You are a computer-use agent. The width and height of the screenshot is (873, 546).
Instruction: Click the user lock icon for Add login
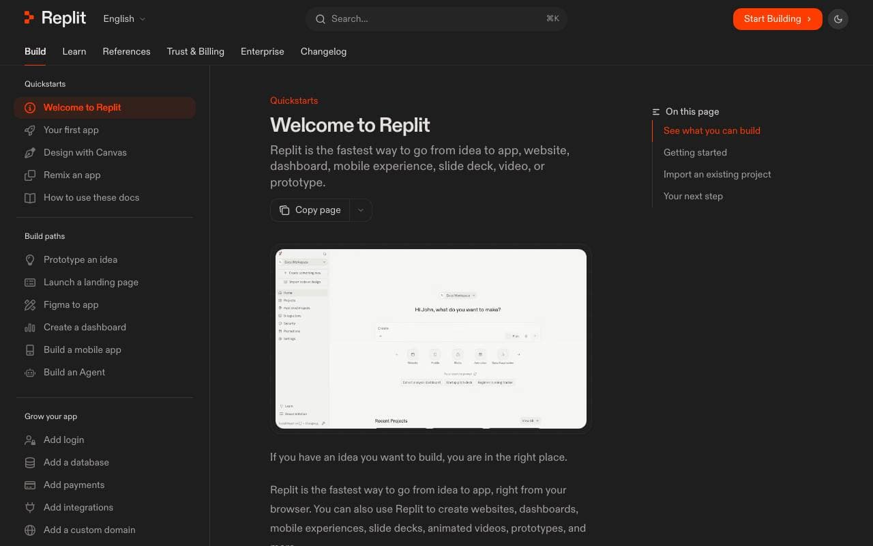pyautogui.click(x=30, y=440)
